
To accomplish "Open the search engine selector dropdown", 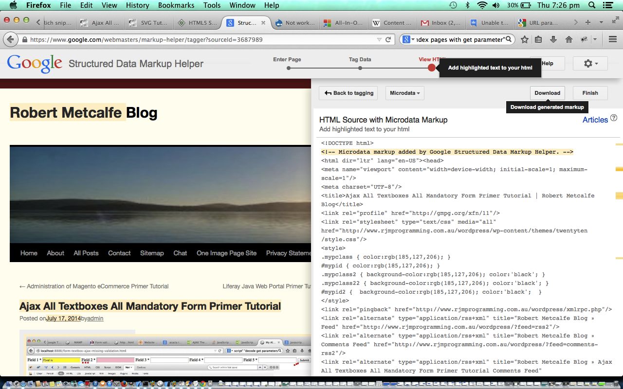I will (x=408, y=39).
